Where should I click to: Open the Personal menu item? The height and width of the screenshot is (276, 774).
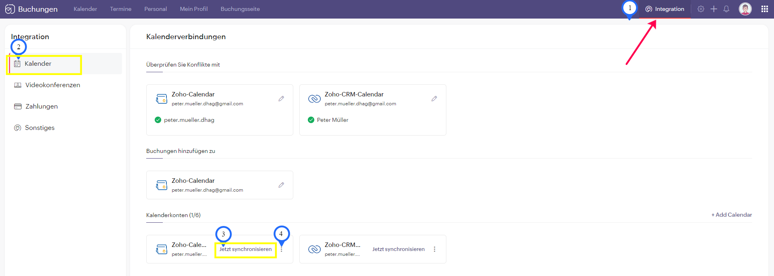[x=156, y=9]
